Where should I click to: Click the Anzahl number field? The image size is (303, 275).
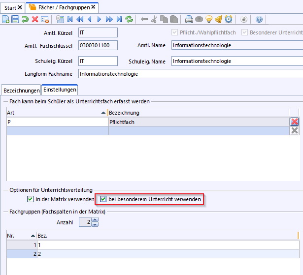[x=85, y=222]
